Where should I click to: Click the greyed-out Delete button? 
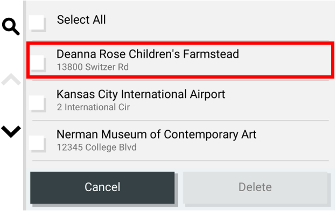coord(255,187)
